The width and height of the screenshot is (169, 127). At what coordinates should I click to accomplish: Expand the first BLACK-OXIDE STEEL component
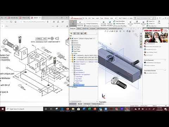click(x=70, y=55)
